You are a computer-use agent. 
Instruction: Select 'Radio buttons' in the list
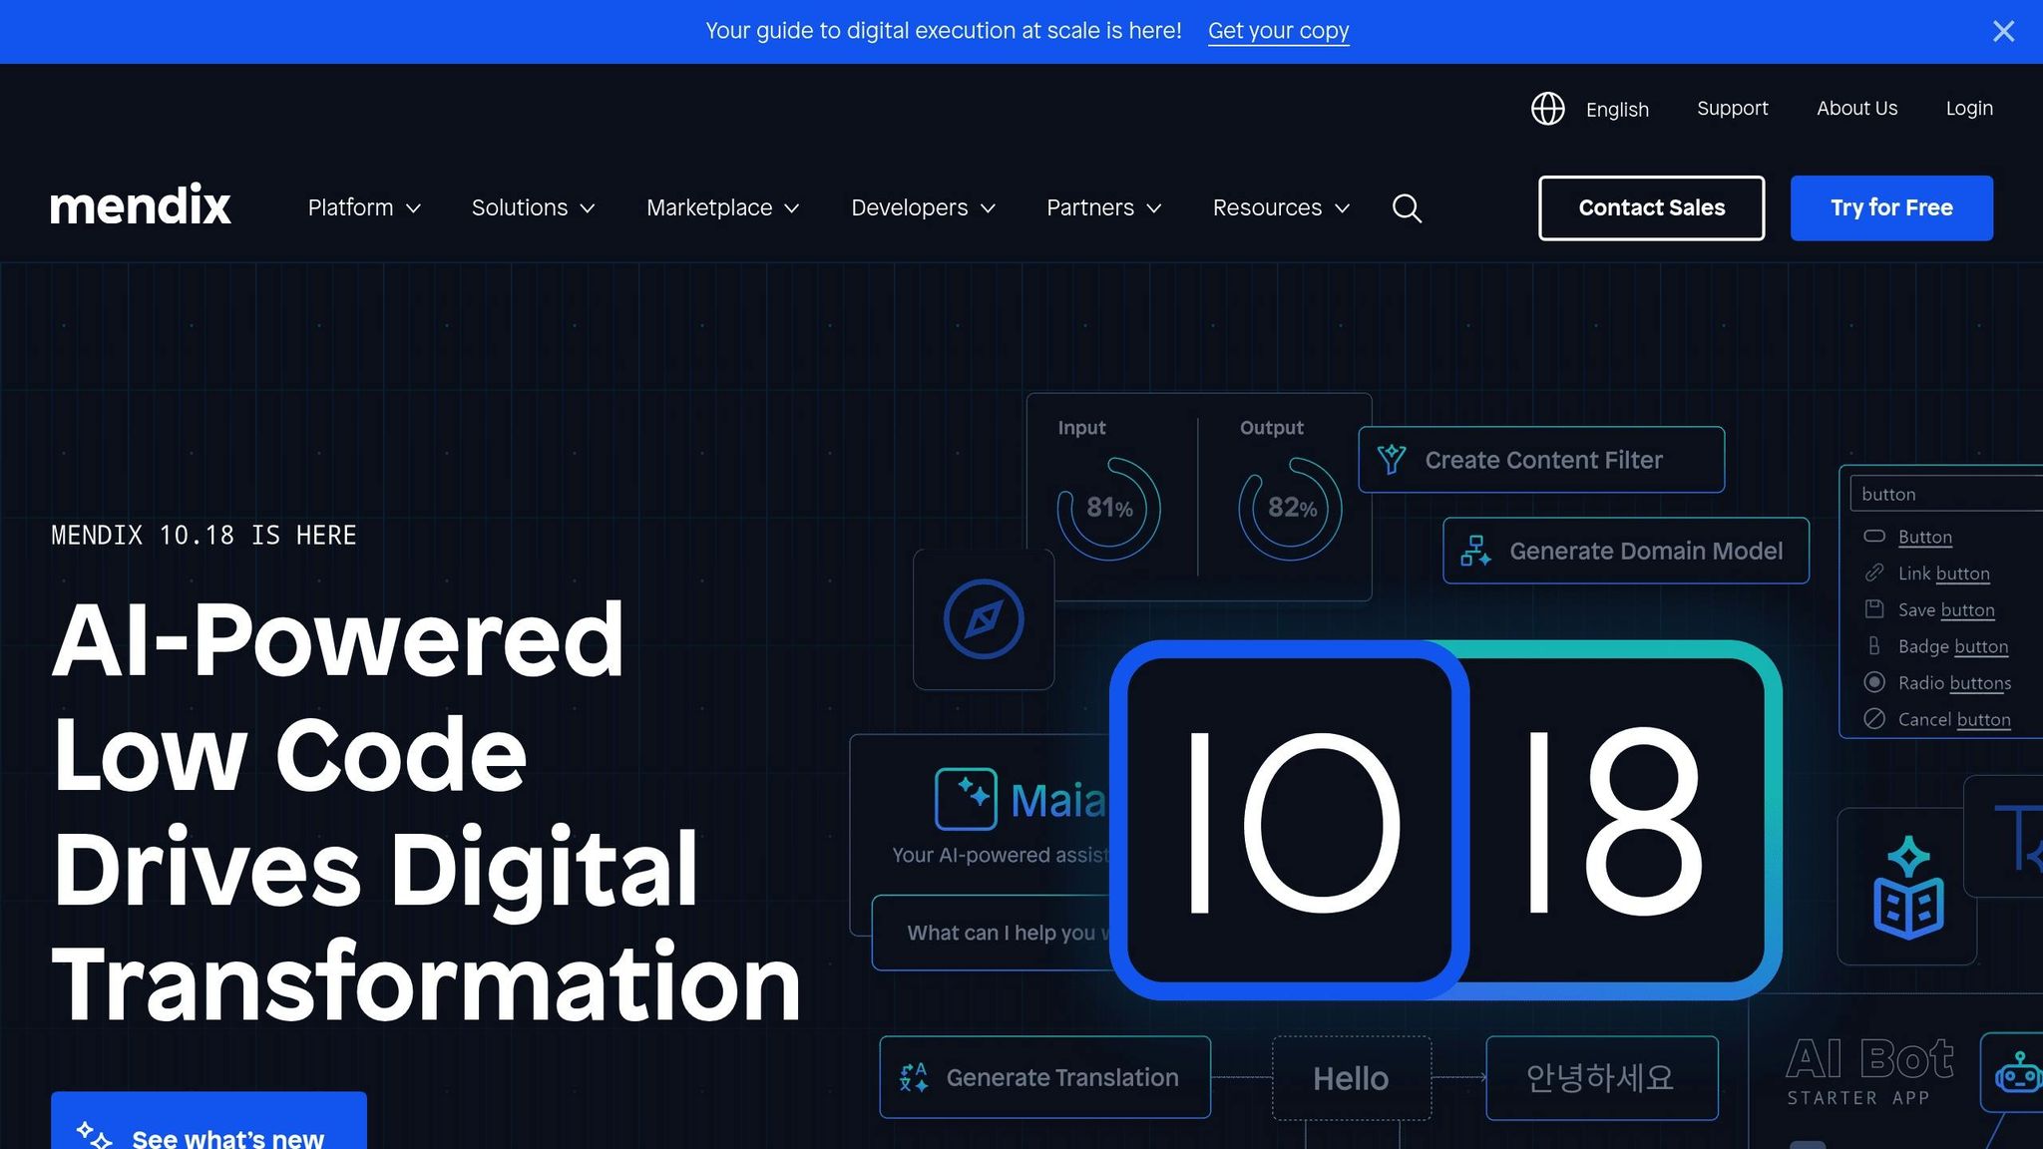[1954, 682]
